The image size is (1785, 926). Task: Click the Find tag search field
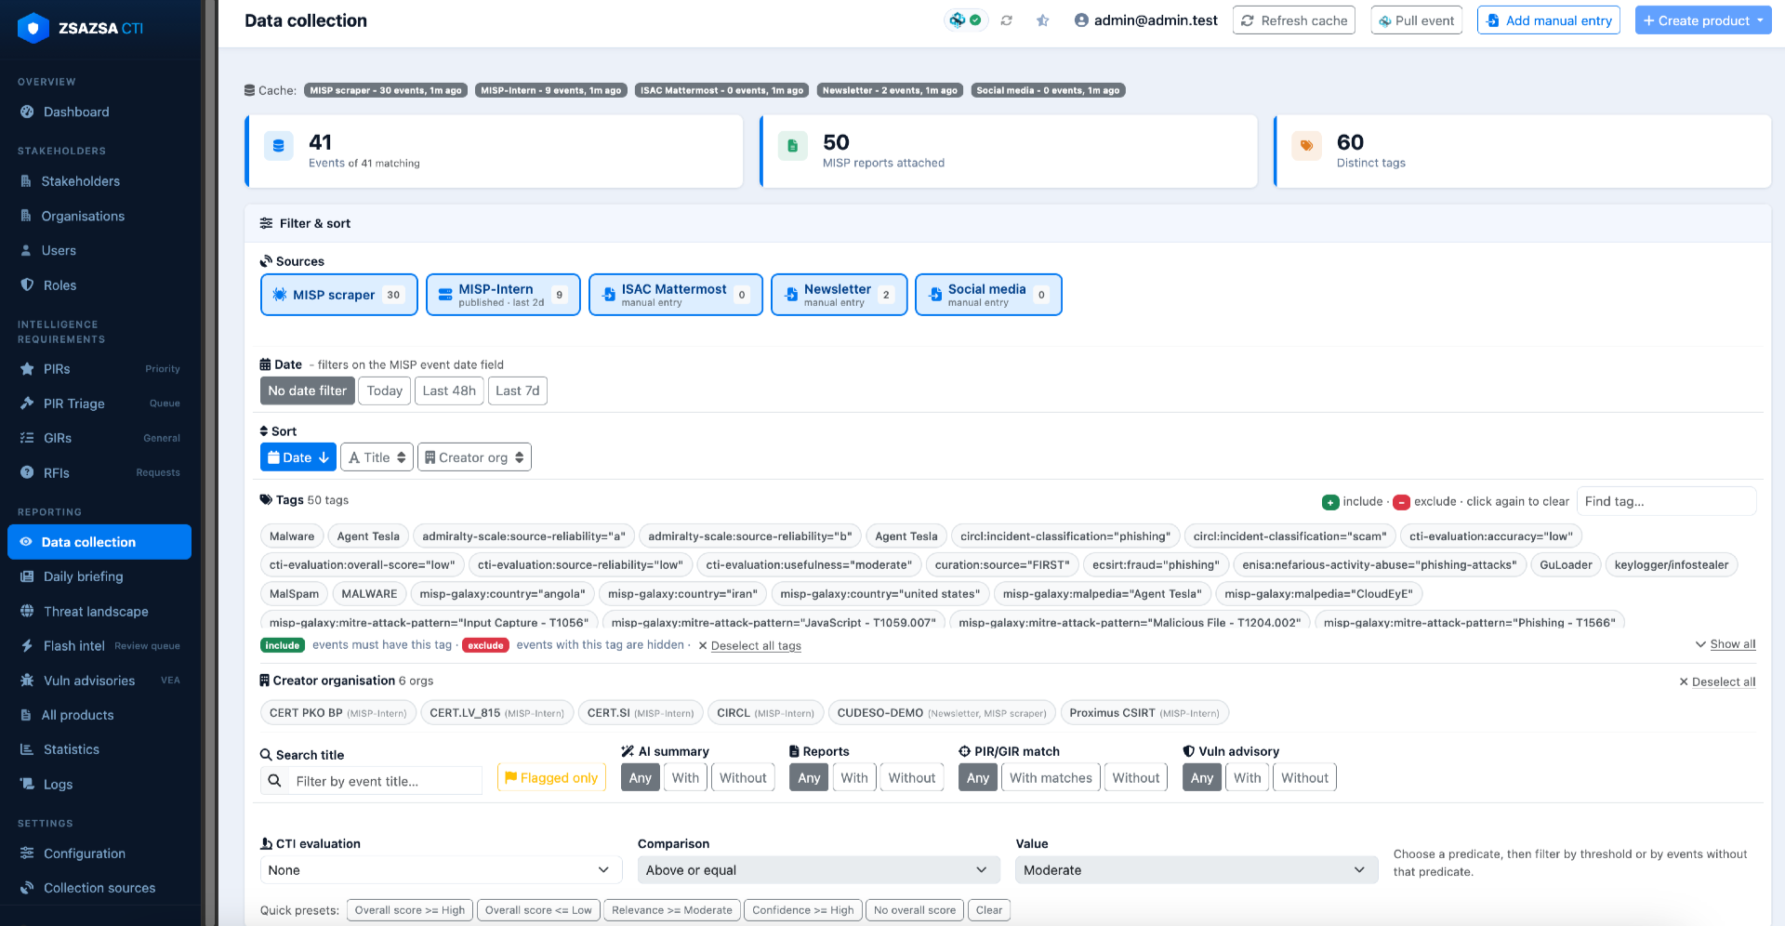coord(1666,501)
